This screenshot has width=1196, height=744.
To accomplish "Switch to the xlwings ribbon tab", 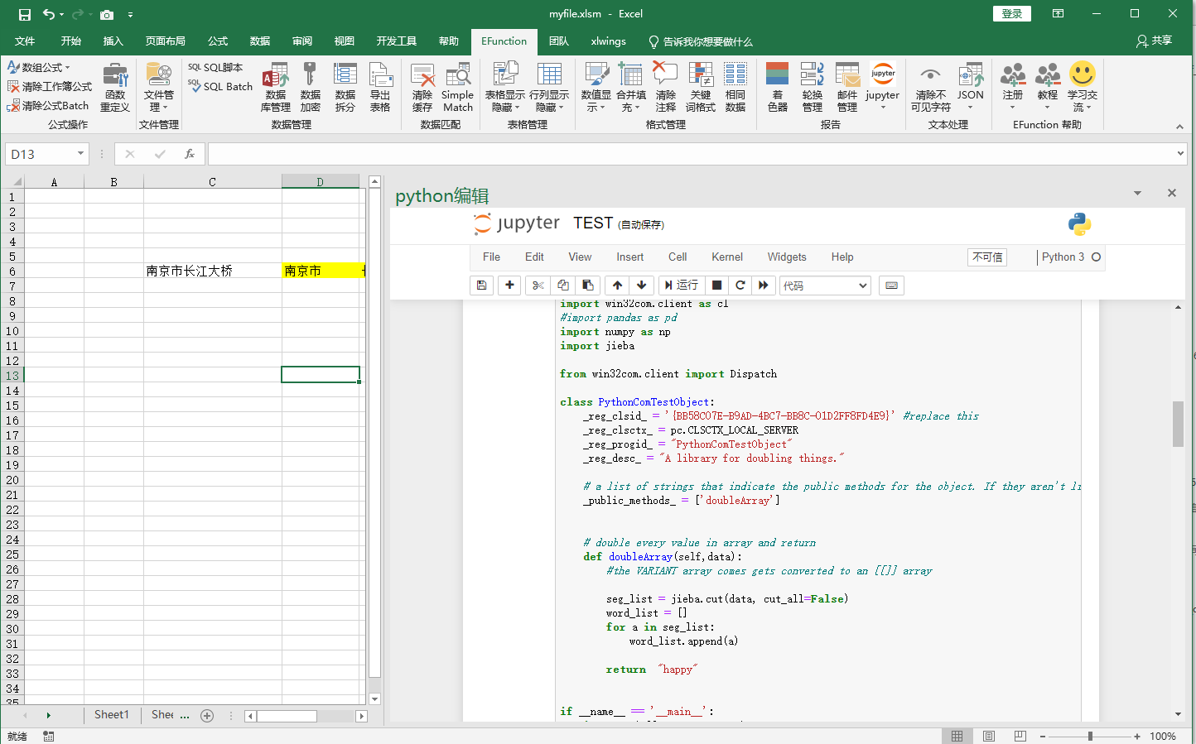I will point(608,41).
